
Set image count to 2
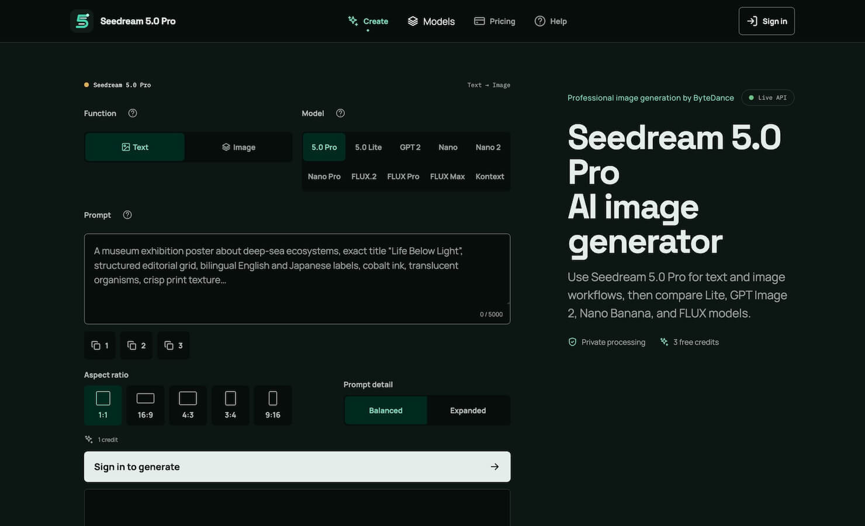coord(136,345)
